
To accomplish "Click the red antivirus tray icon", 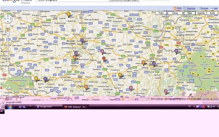I will point(203,106).
